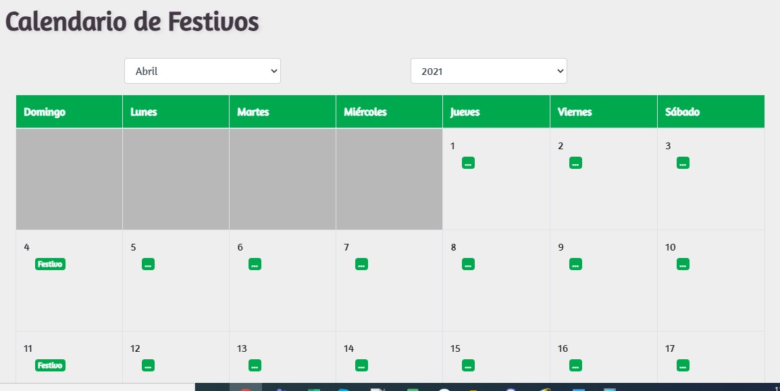
Task: Select the ellipsis badge on Saturday 17
Action: click(x=683, y=365)
